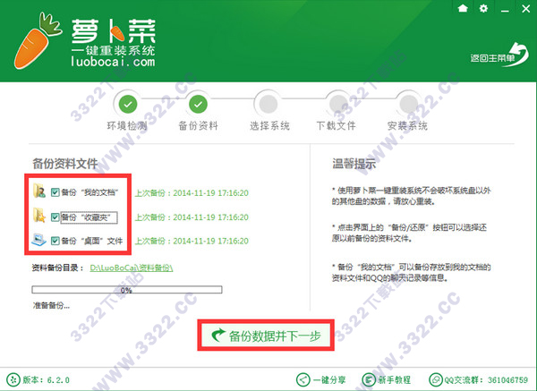This screenshot has width=537, height=391.
Task: Toggle the 备份"我的文档" checkbox
Action: click(55, 192)
